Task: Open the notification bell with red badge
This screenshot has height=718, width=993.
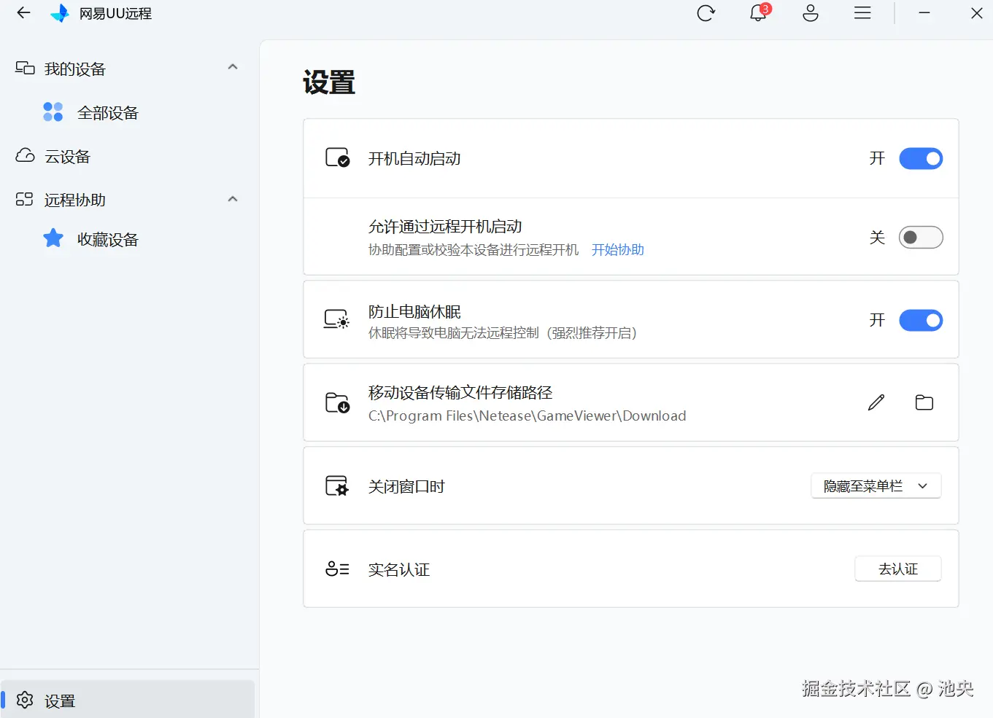Action: [x=757, y=13]
